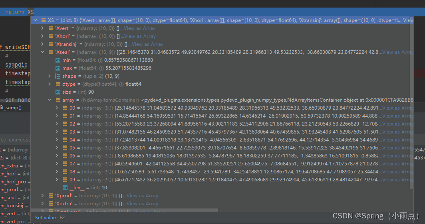The image size is (425, 224).
Task: Select the XS dict icon
Action: coord(44,20)
